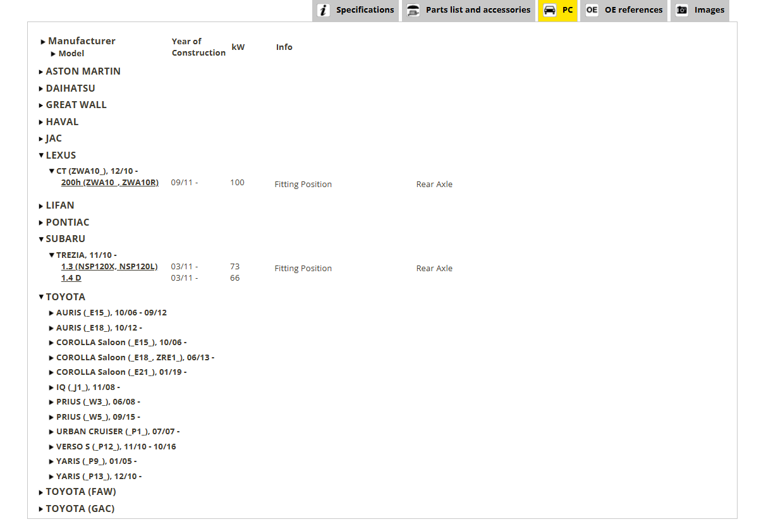Open the 1.3 (NSP120X, NSP120L) link
Viewport: 766px width, 524px height.
109,267
